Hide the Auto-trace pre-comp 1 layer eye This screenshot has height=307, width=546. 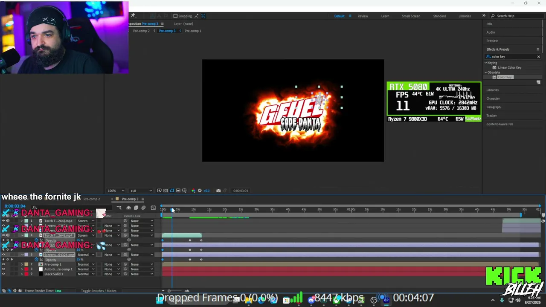point(3,269)
